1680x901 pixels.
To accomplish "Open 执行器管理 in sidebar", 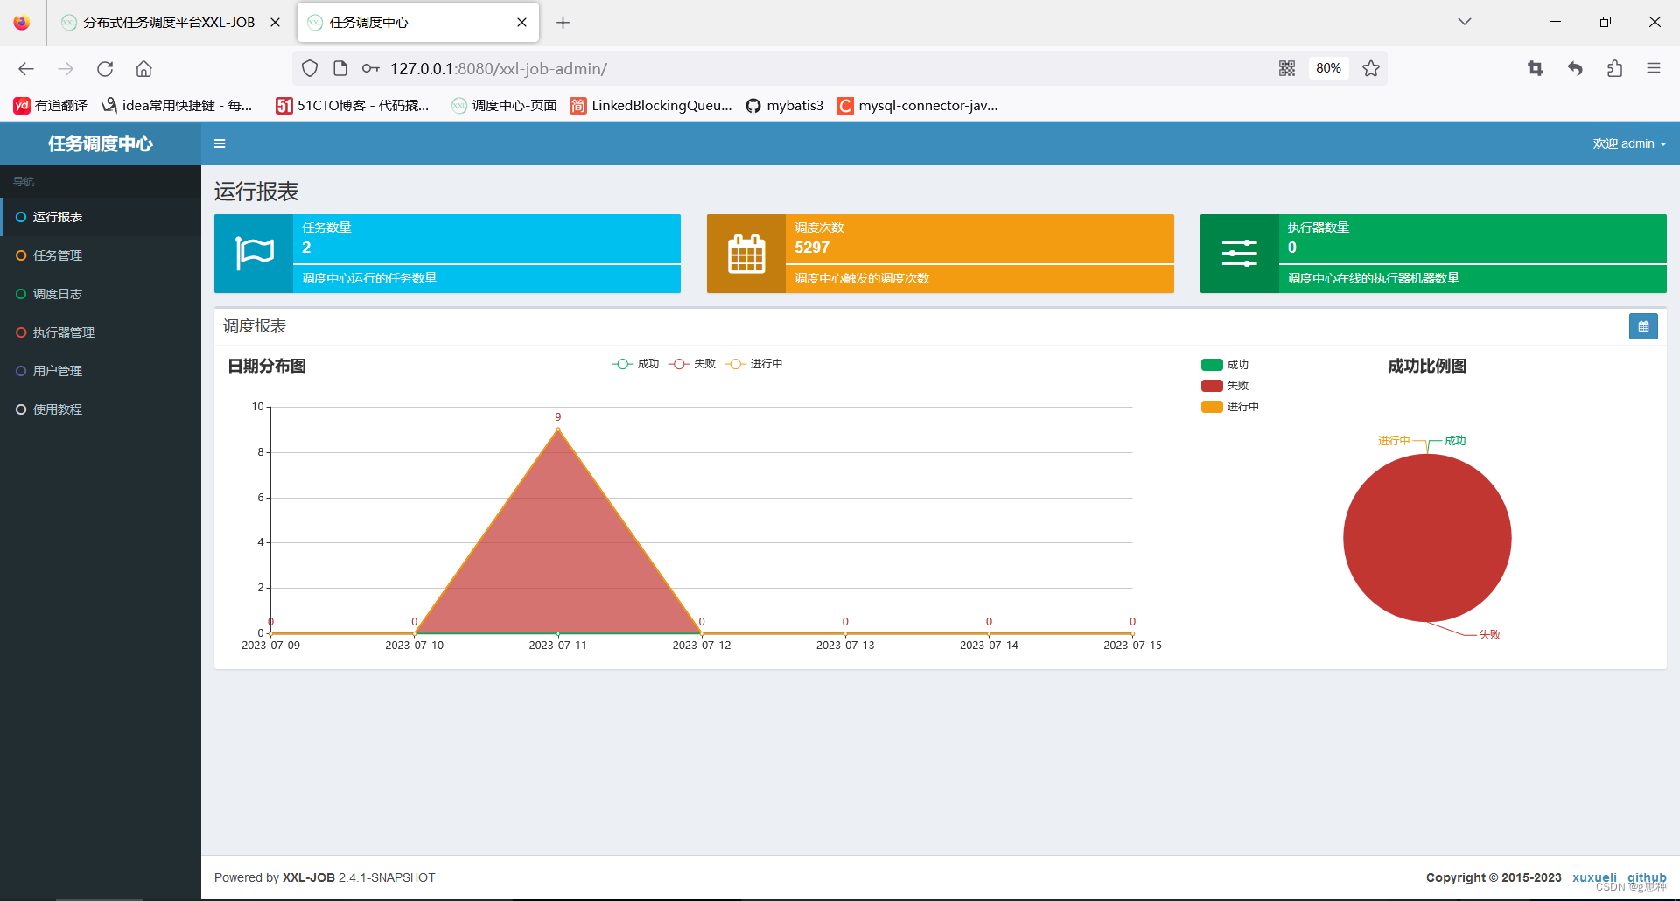I will pos(101,332).
